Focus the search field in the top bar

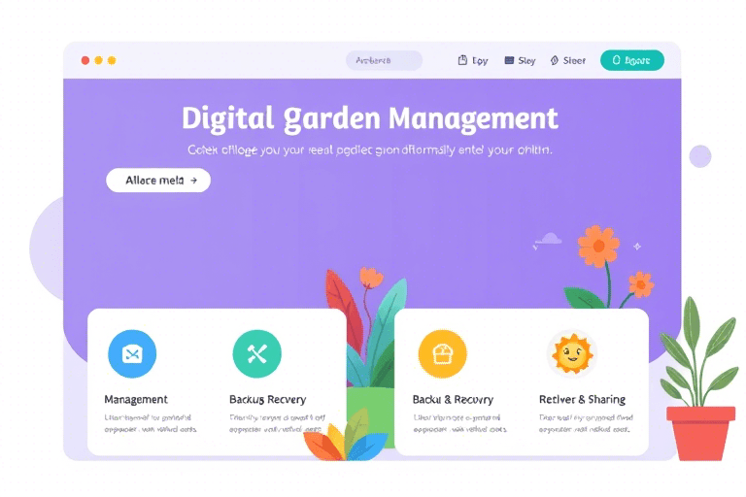tap(384, 60)
